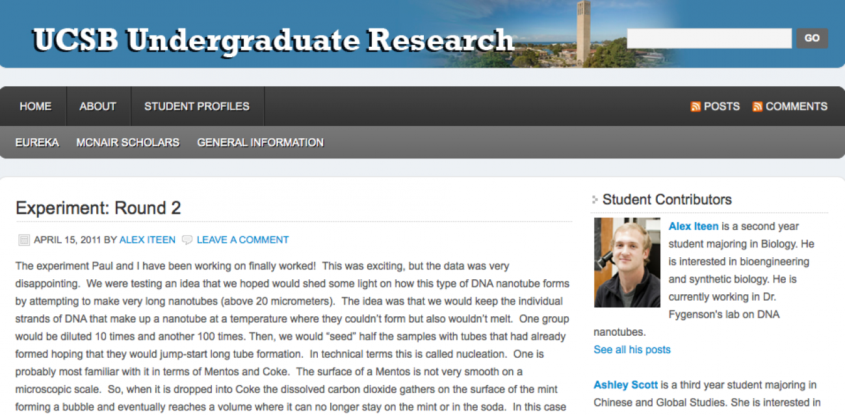Go to the ABOUT page

pos(97,107)
